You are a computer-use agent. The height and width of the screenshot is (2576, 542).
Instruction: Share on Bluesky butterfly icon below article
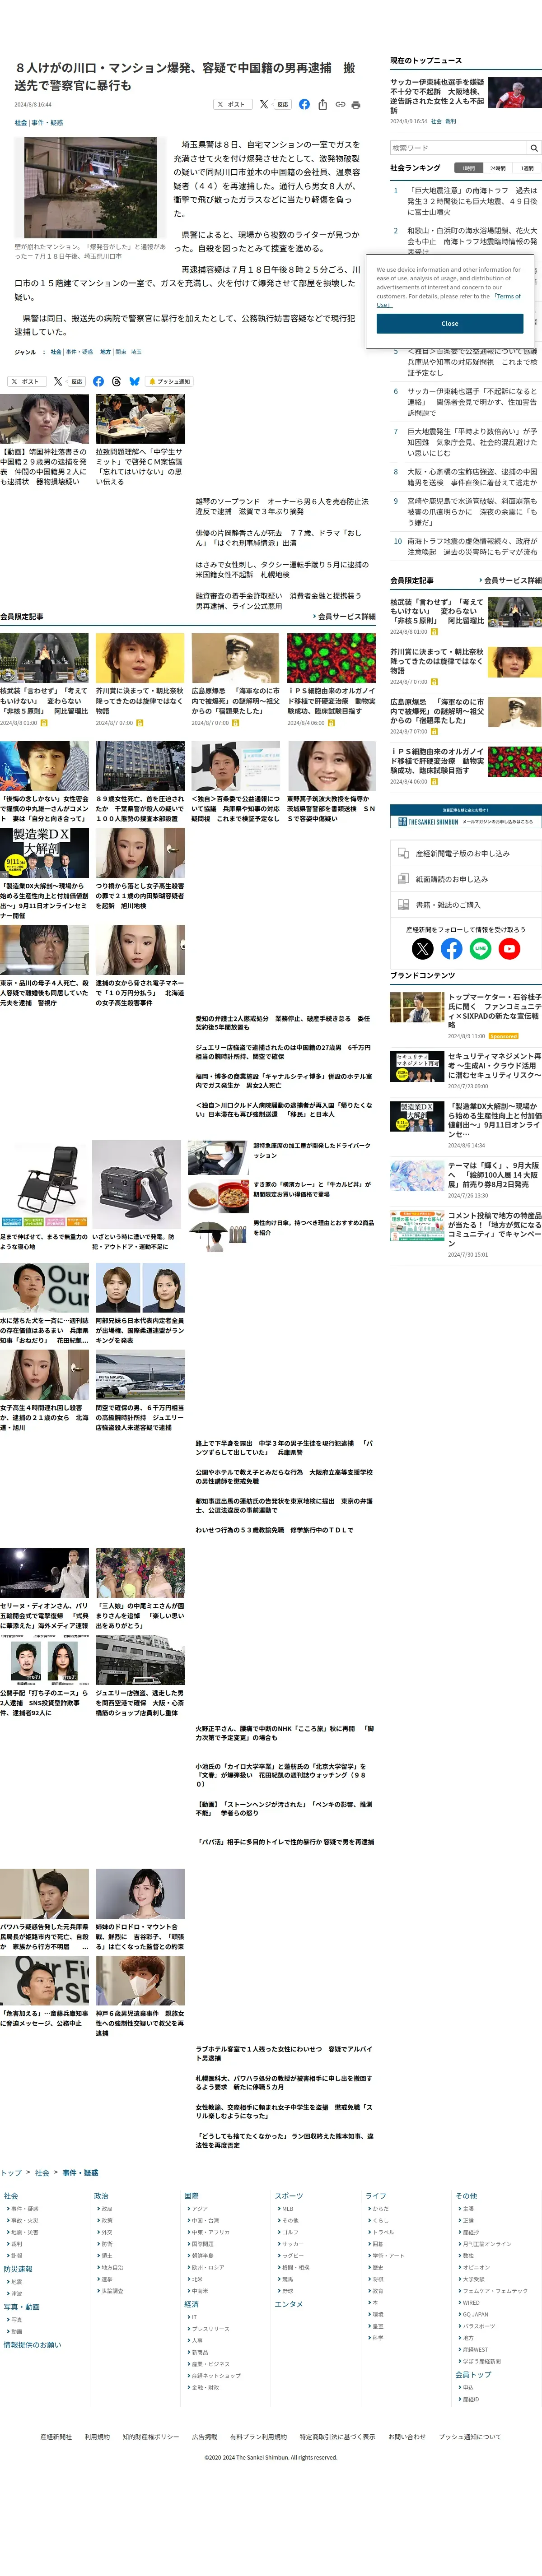(134, 381)
